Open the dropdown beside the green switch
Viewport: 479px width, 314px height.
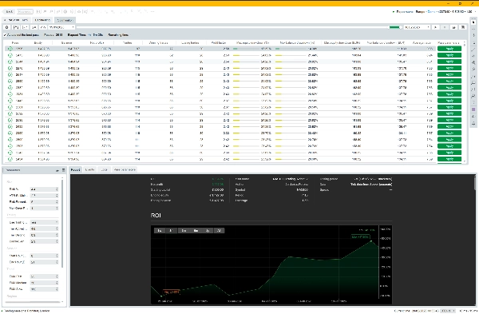tap(417, 27)
